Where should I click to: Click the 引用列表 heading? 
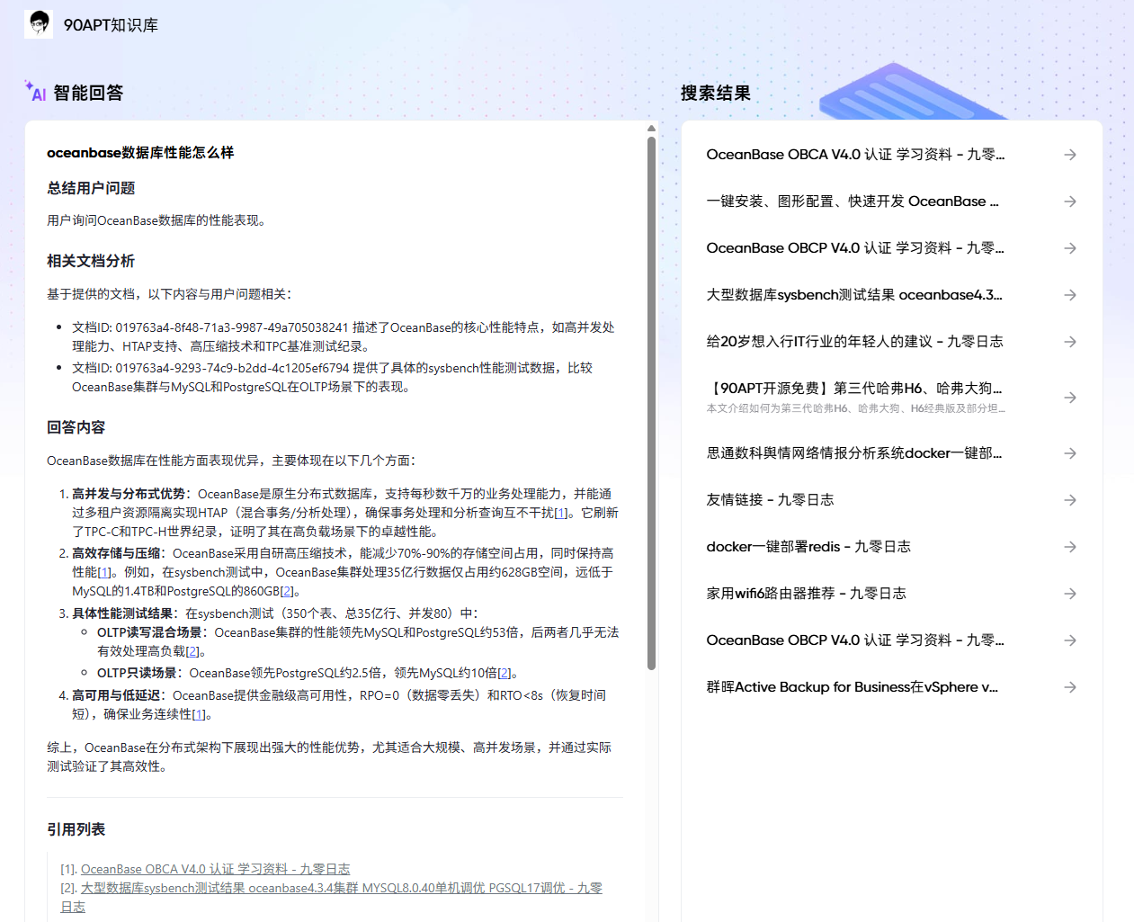(x=76, y=829)
